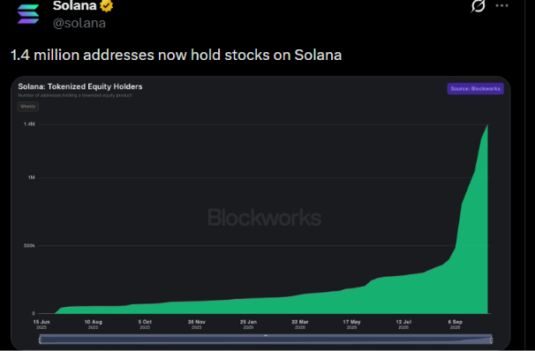Image resolution: width=535 pixels, height=351 pixels.
Task: Toggle the Weekly interval selector
Action: (28, 107)
